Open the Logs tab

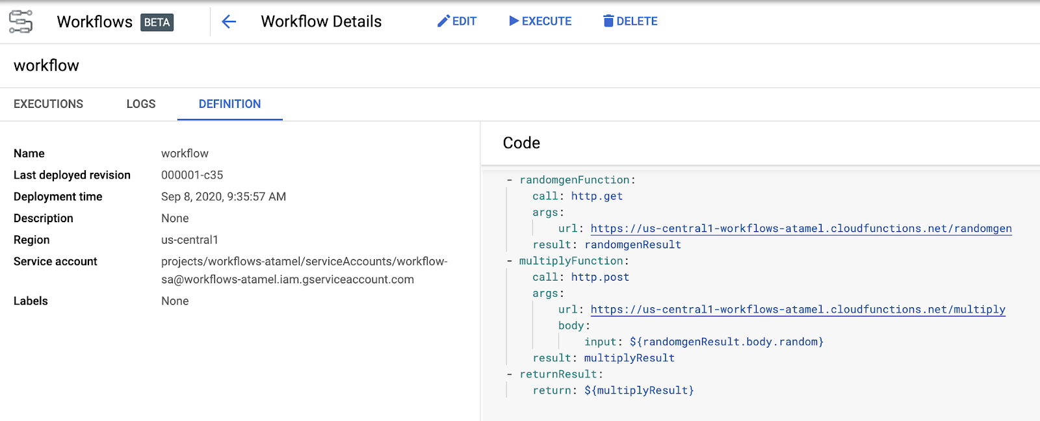(141, 104)
